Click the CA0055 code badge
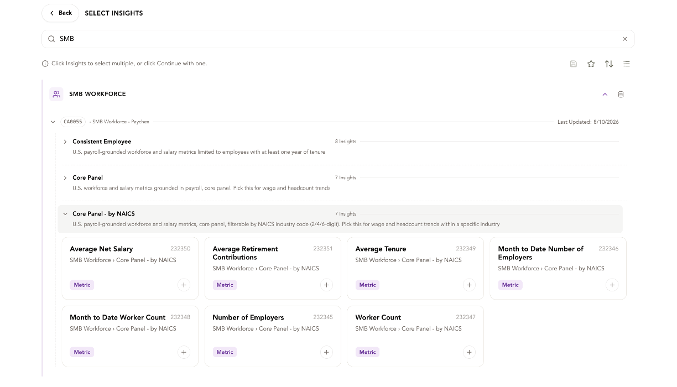The image size is (677, 387). tap(73, 122)
